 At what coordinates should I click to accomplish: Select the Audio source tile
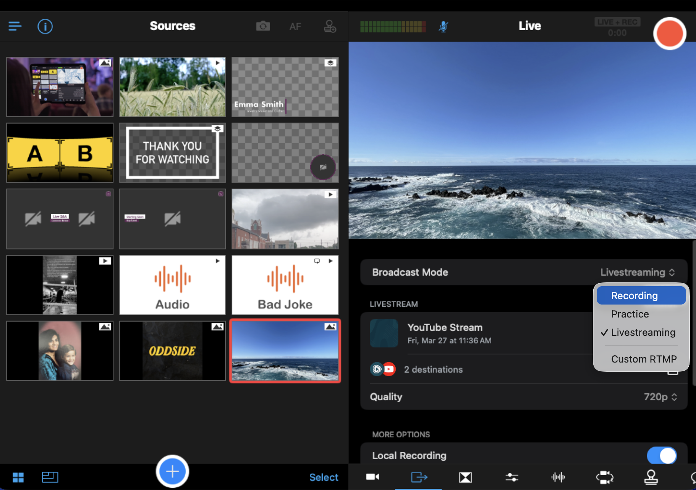coord(172,285)
